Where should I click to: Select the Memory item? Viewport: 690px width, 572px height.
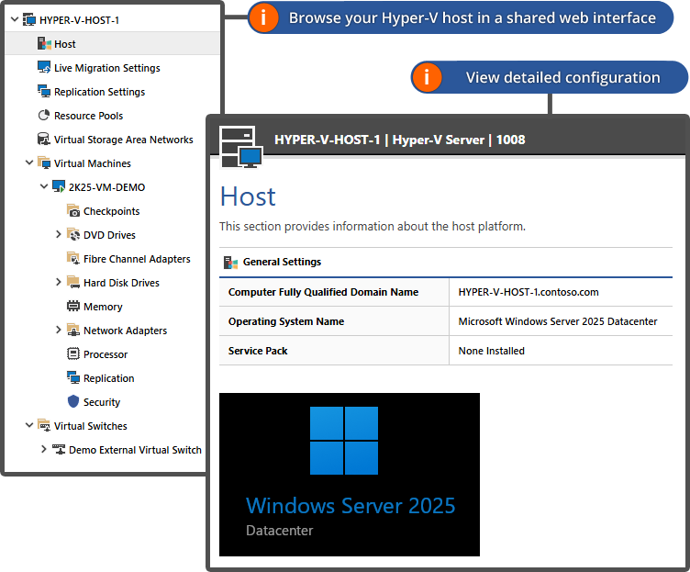(x=103, y=307)
